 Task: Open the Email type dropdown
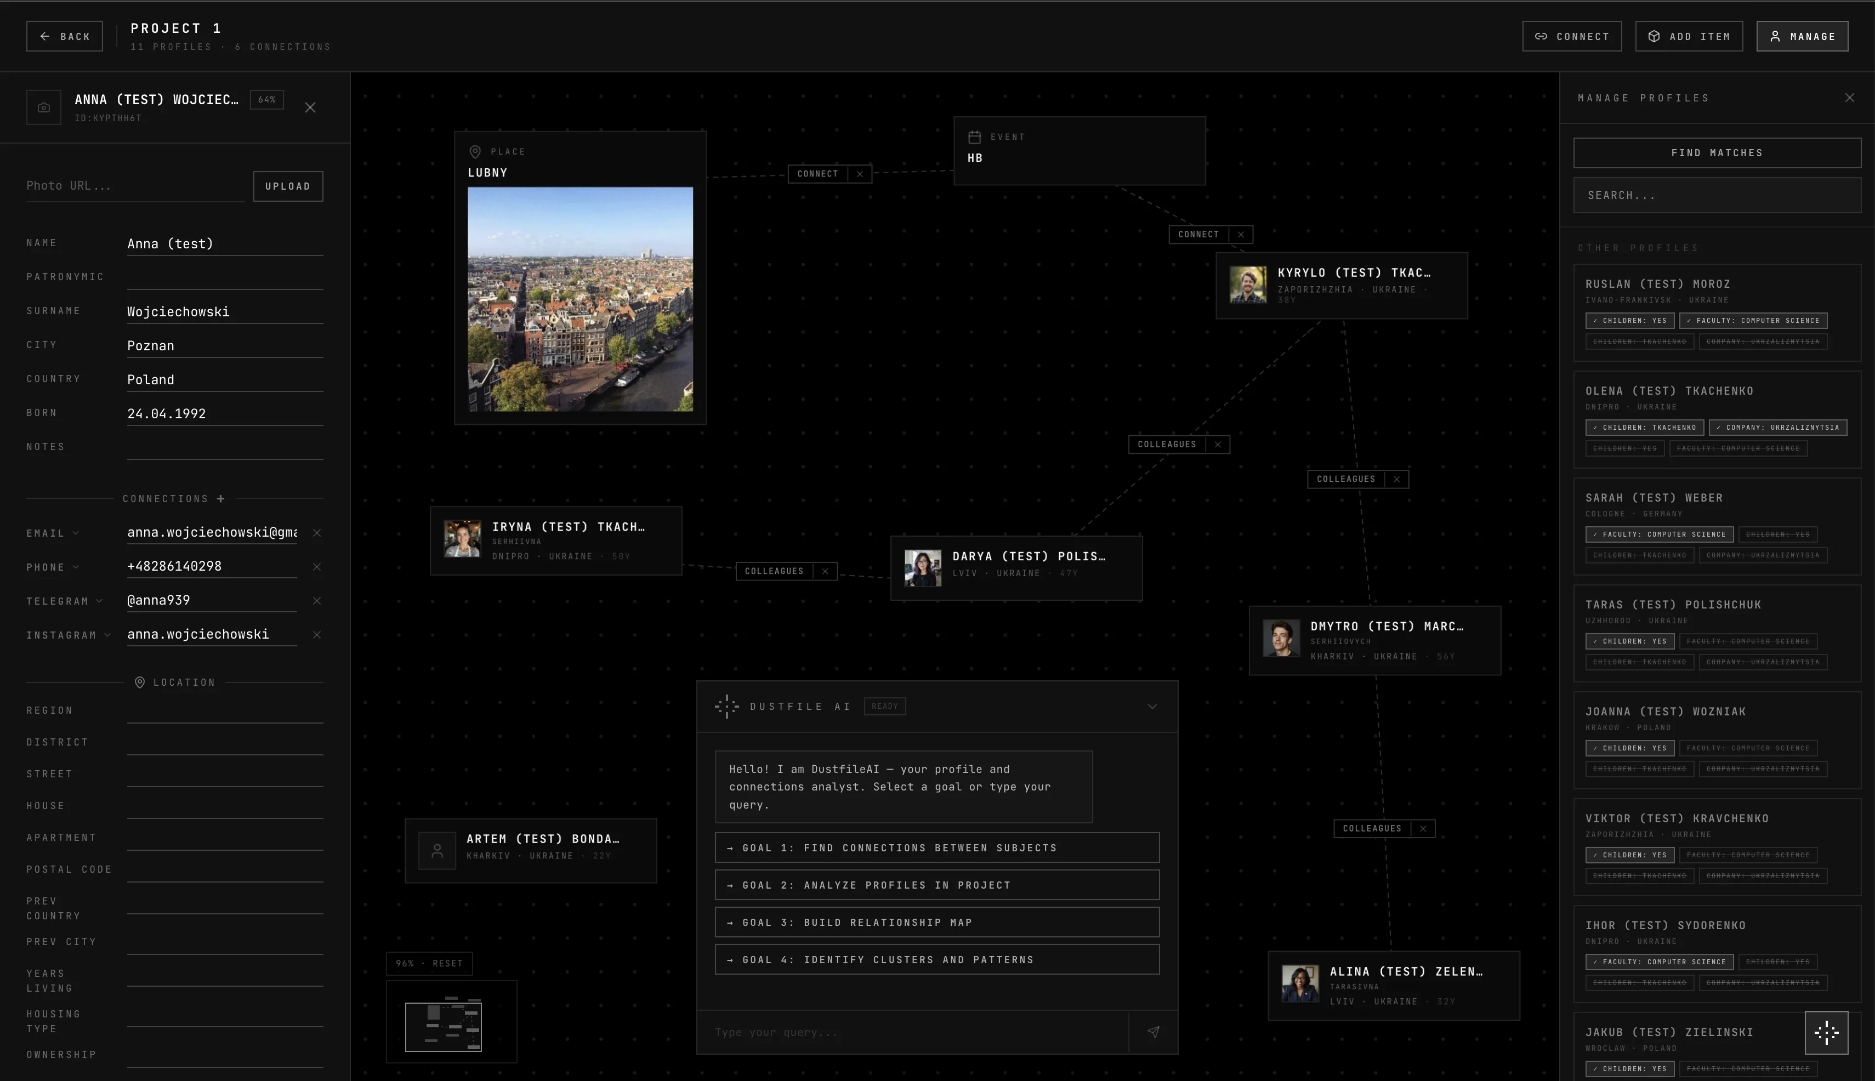[53, 533]
